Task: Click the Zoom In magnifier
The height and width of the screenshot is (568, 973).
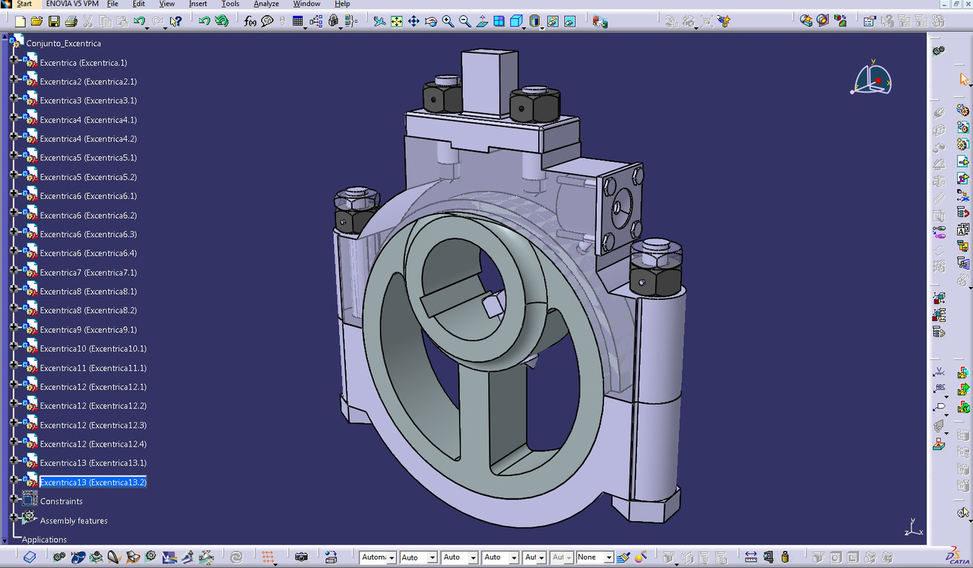Action: pyautogui.click(x=448, y=22)
